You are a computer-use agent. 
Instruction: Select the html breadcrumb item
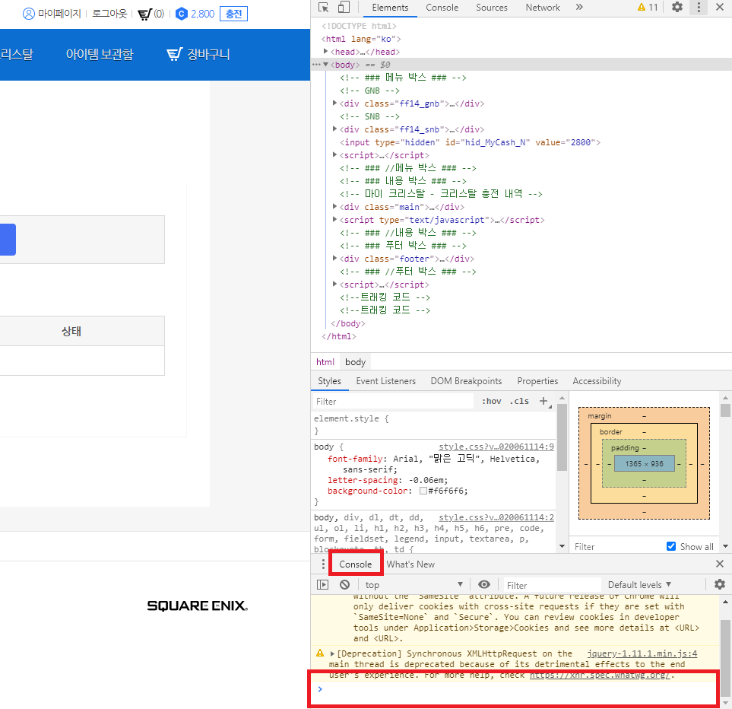tap(325, 362)
